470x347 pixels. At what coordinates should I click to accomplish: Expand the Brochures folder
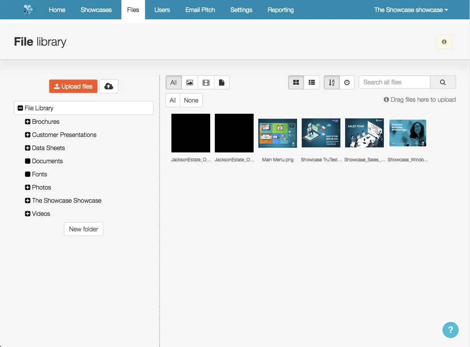pos(28,121)
